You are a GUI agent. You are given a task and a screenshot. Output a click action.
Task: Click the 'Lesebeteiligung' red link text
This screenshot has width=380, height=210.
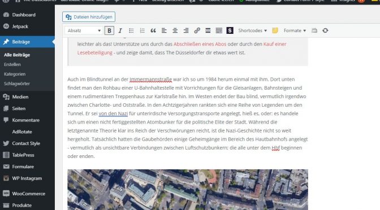click(x=95, y=53)
